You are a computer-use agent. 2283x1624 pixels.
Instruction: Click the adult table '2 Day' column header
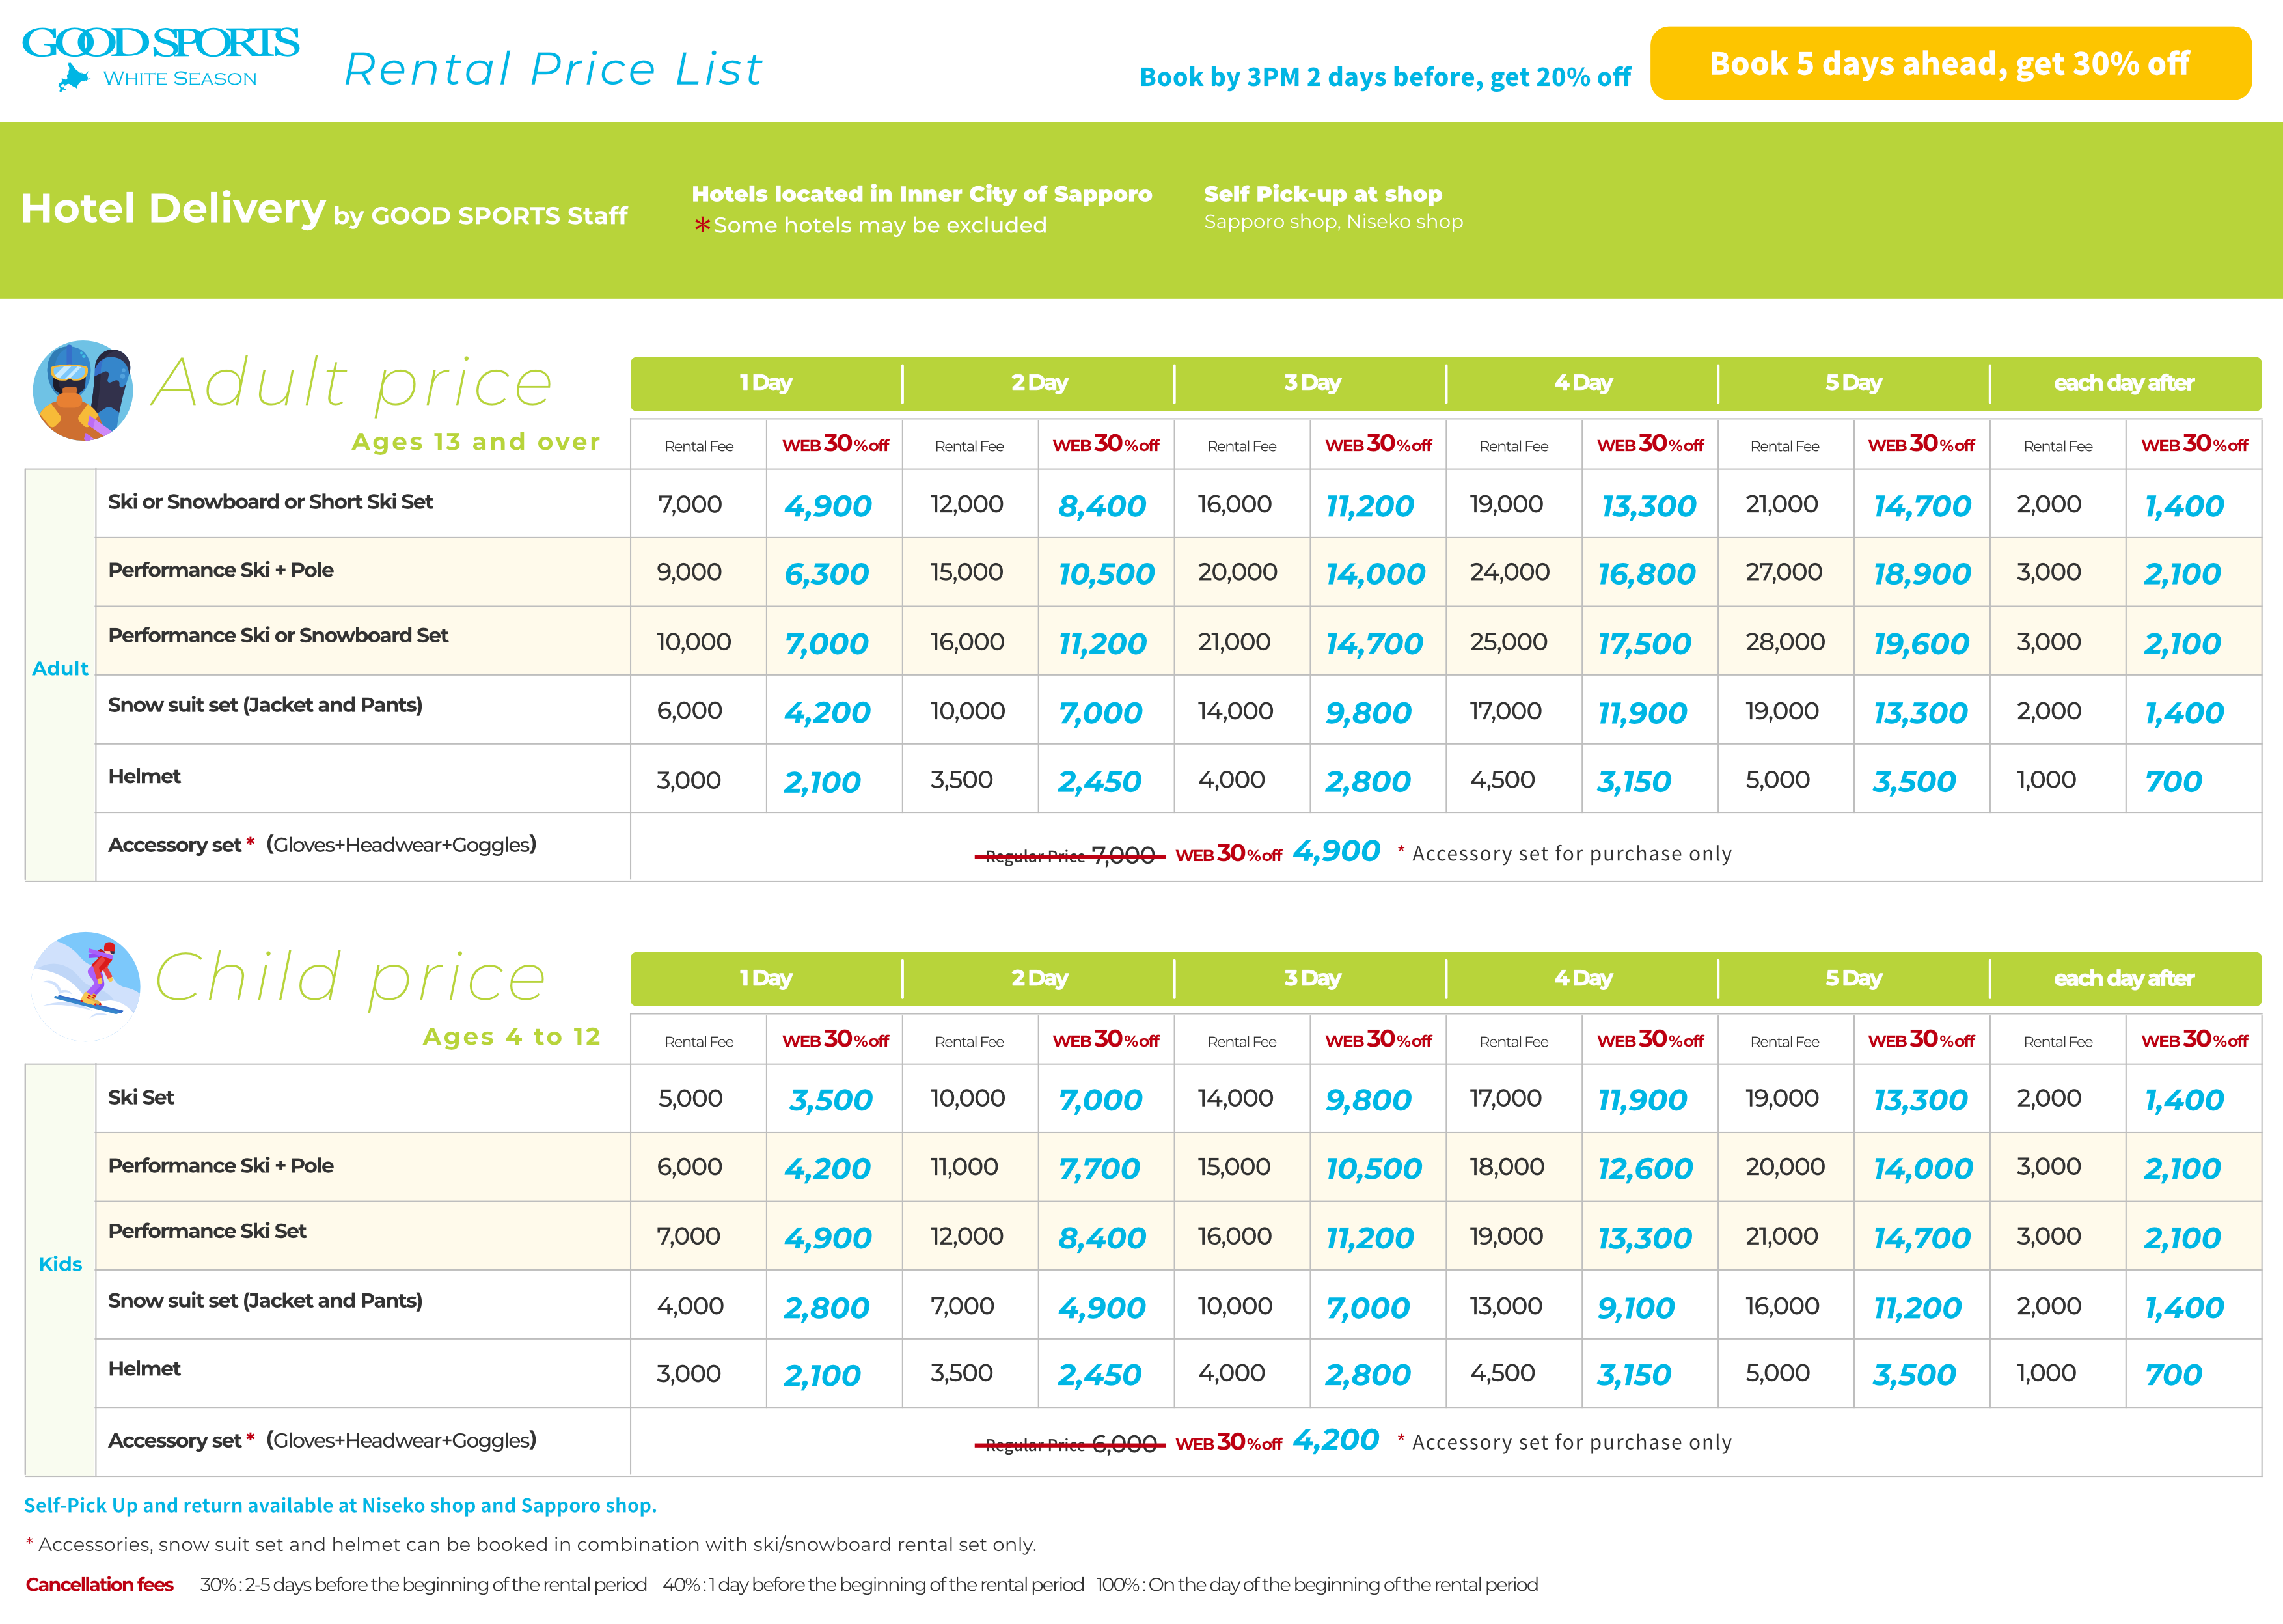point(1039,383)
